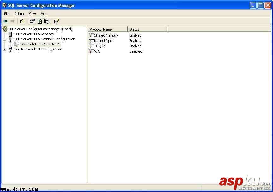Select the SQL Server 2005 Services label
Screen dimensions: 273x192
point(34,34)
